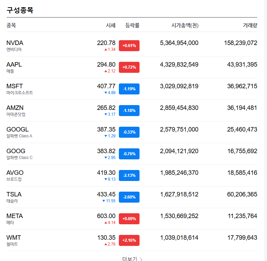Click the META price 603.00
The image size is (267, 261).
pyautogui.click(x=106, y=216)
